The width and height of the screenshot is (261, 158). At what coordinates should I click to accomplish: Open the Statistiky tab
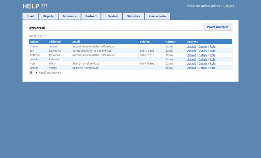[x=133, y=16]
